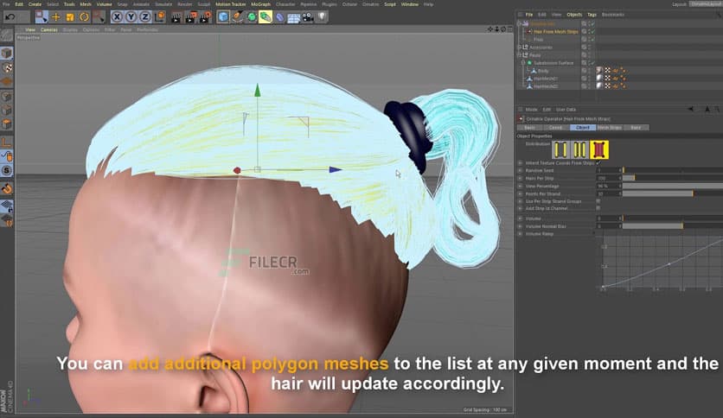Toggle Hair From Mesh Strips enable checkmark
Viewport: 723px width, 418px height.
click(592, 32)
